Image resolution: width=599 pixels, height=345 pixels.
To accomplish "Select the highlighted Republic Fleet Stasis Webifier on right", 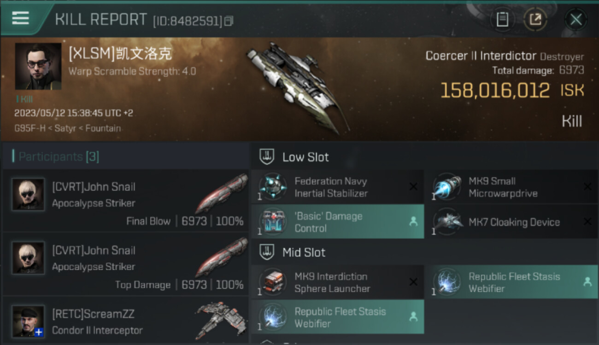I will point(511,282).
